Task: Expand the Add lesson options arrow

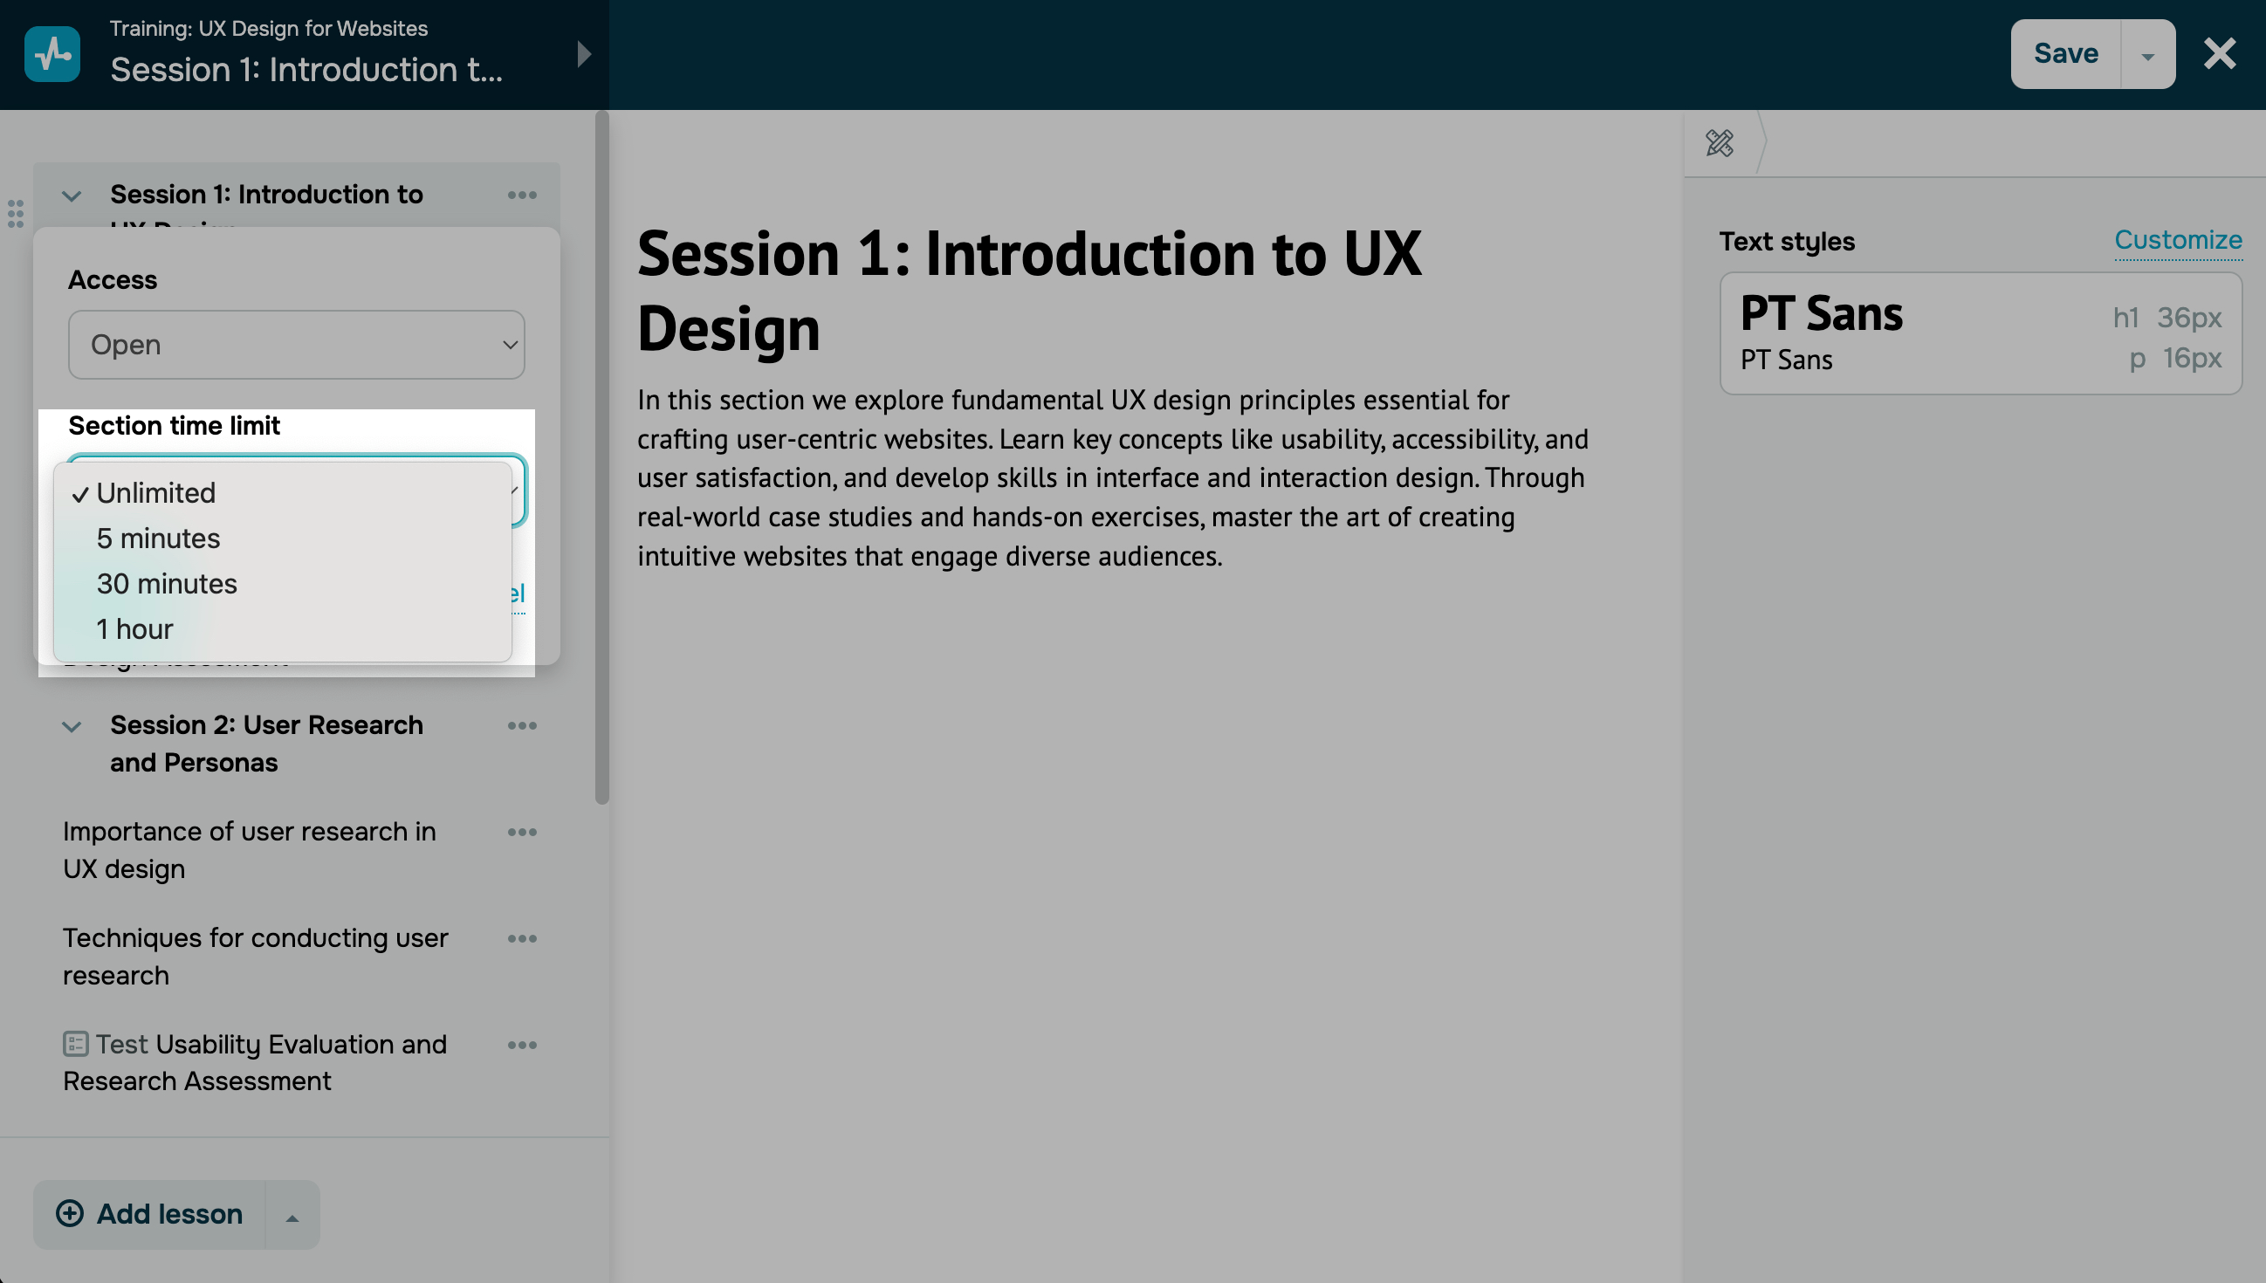Action: (x=292, y=1216)
